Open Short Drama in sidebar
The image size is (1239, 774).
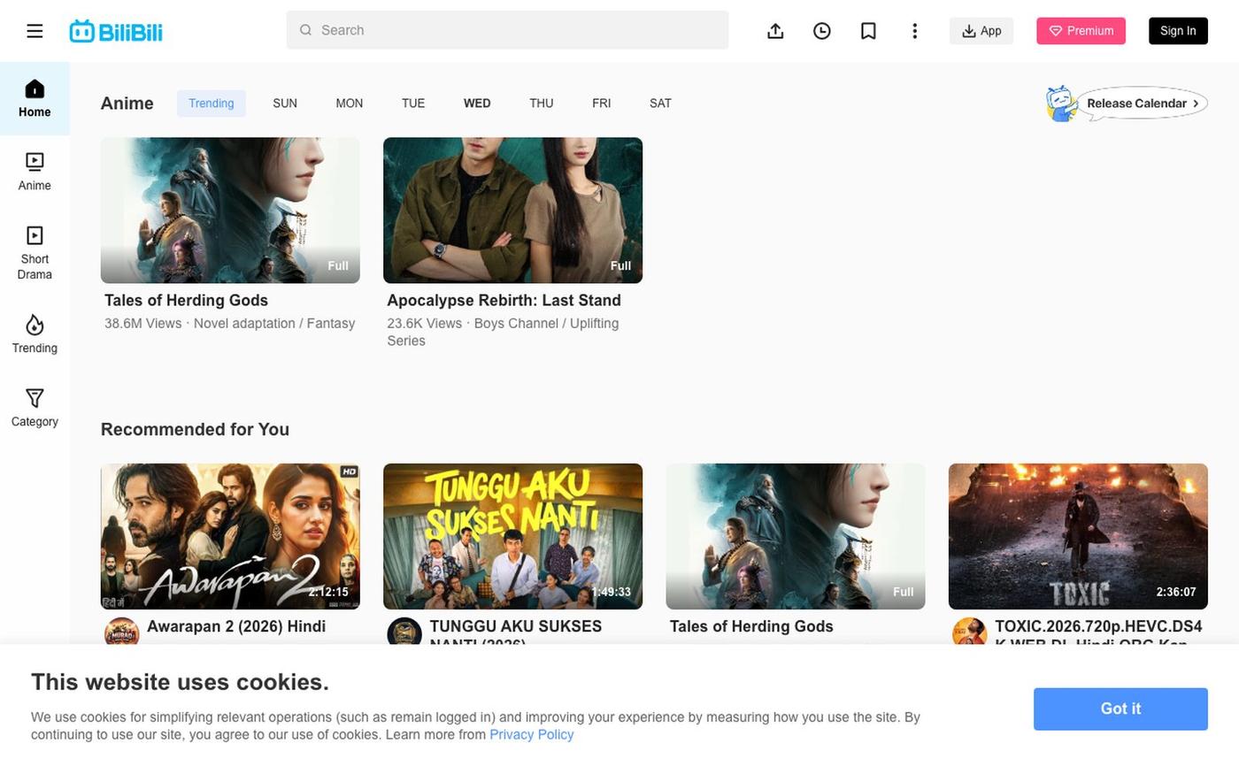(x=35, y=253)
